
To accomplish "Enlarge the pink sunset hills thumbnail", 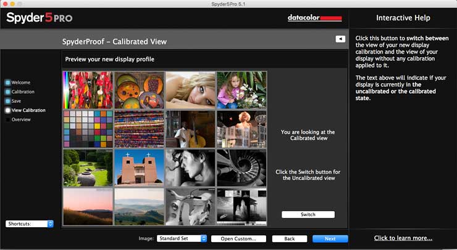I will (88, 207).
